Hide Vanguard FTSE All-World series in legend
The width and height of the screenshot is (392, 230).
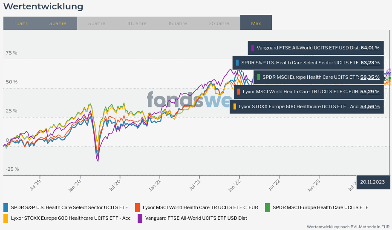(196, 218)
